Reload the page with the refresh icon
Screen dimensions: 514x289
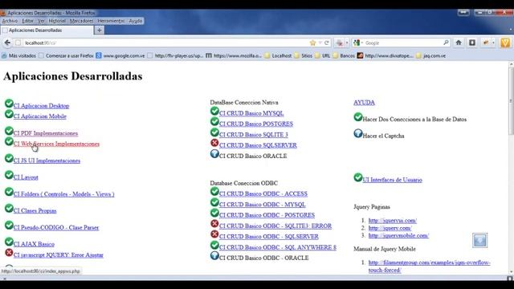pos(327,43)
